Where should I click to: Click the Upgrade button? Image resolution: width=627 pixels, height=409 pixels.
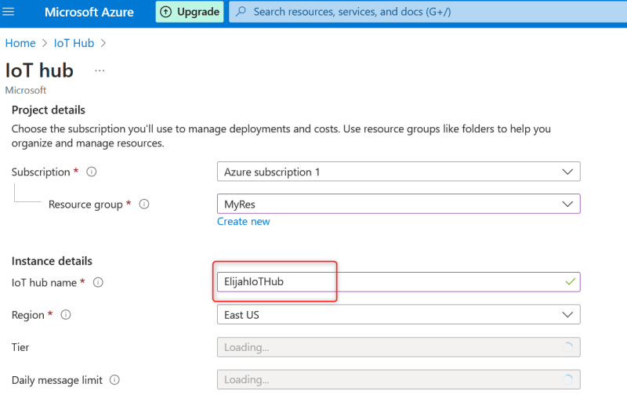coord(190,12)
